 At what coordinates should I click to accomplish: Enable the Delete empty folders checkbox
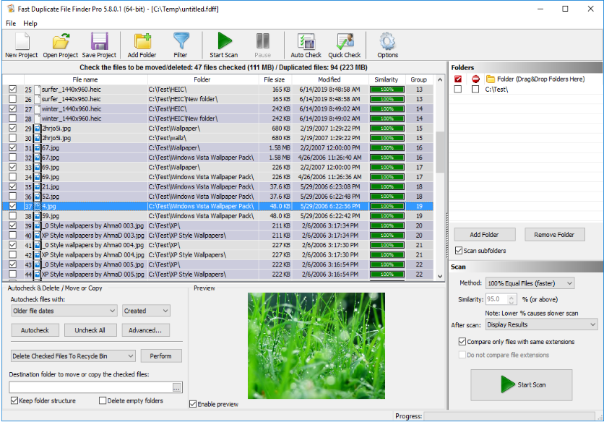click(103, 400)
